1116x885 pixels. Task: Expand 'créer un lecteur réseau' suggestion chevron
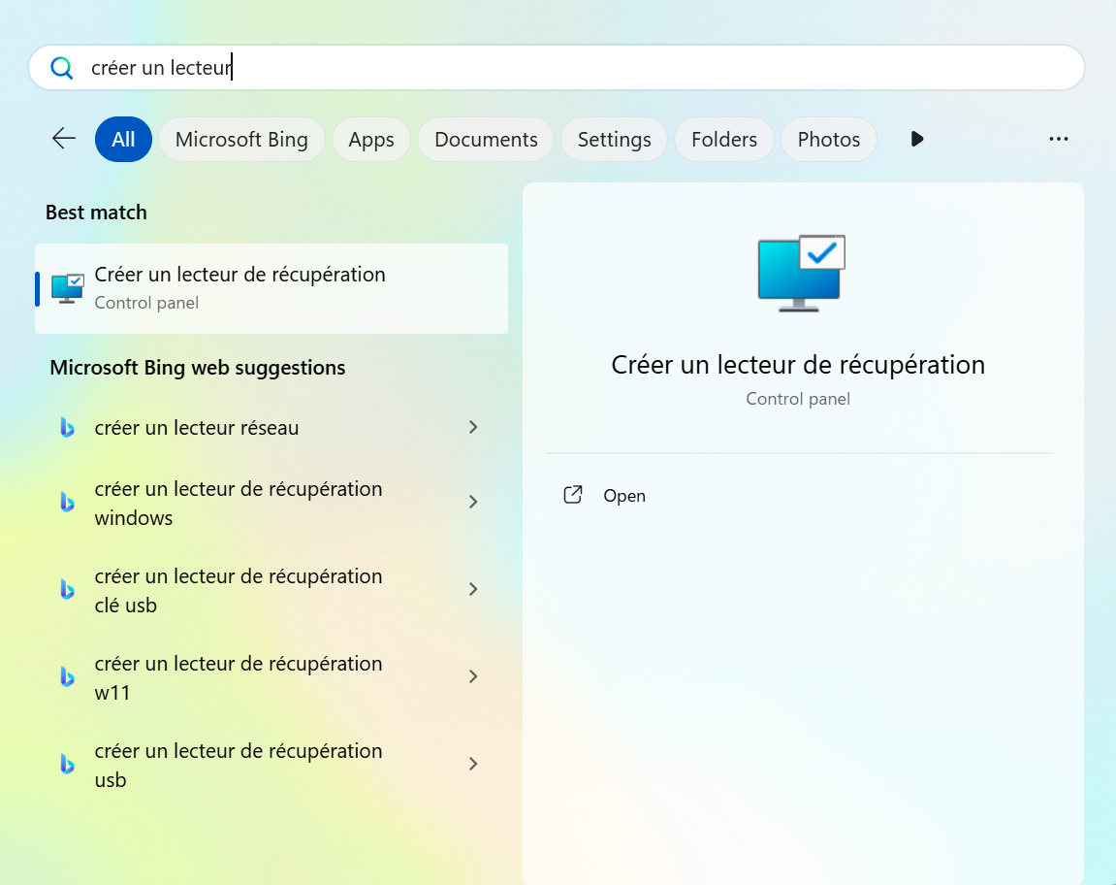[x=473, y=427]
